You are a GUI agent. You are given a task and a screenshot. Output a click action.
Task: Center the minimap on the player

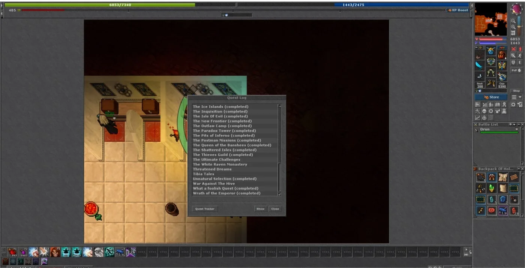513,33
